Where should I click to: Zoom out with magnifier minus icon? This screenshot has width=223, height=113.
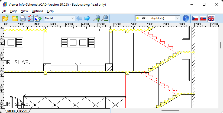(105, 18)
